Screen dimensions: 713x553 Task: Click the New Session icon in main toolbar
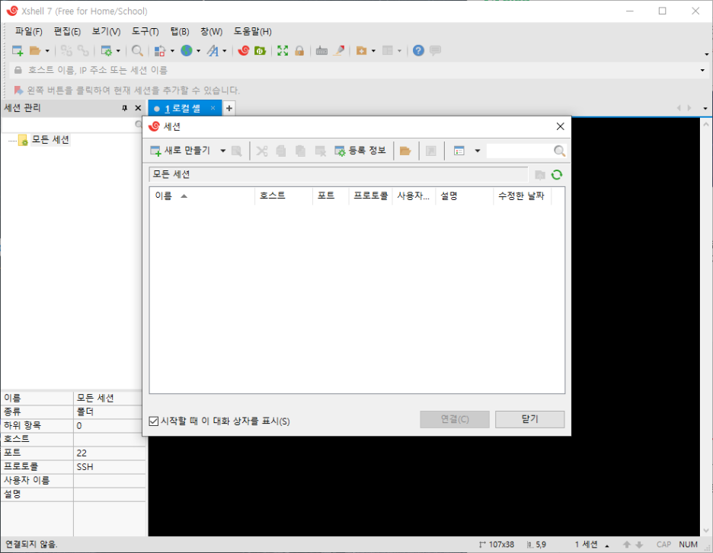pyautogui.click(x=18, y=50)
